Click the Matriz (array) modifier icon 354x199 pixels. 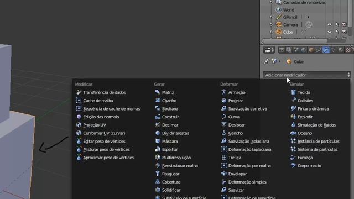(158, 92)
